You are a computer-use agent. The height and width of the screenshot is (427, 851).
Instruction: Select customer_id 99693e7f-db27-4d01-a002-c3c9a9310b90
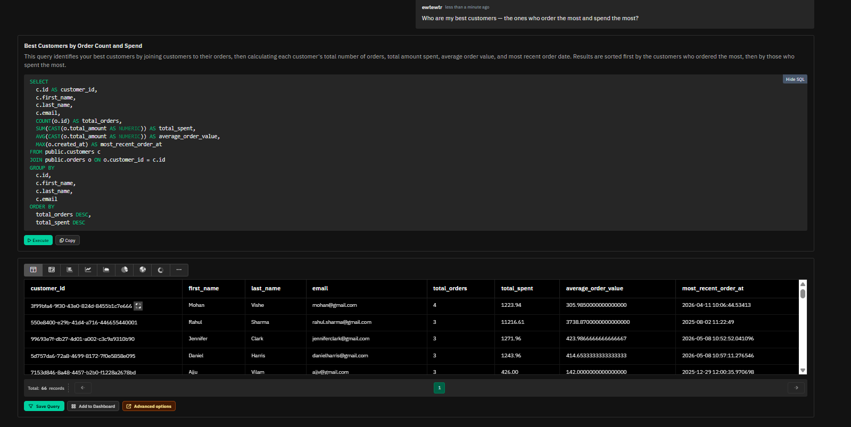pyautogui.click(x=82, y=339)
